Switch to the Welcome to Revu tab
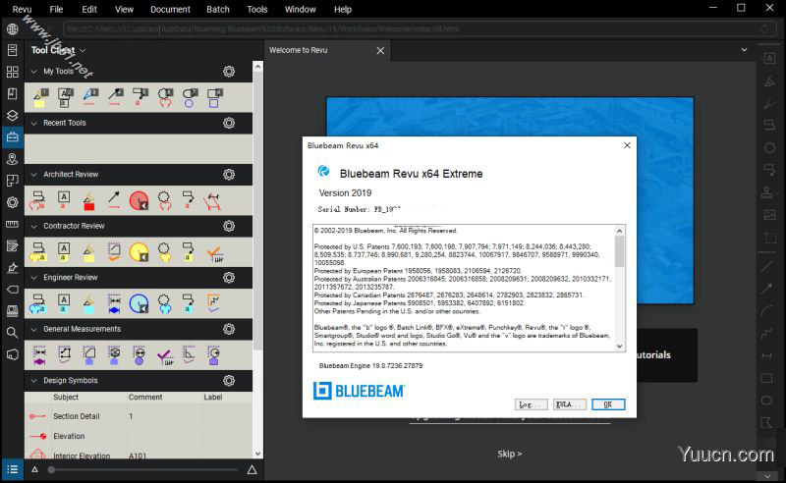The width and height of the screenshot is (786, 483). coord(299,50)
